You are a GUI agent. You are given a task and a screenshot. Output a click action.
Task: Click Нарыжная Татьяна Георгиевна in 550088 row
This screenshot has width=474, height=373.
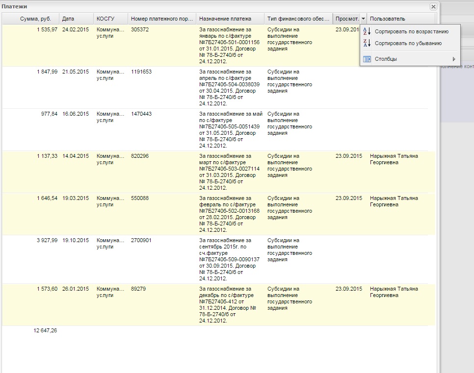pos(394,201)
